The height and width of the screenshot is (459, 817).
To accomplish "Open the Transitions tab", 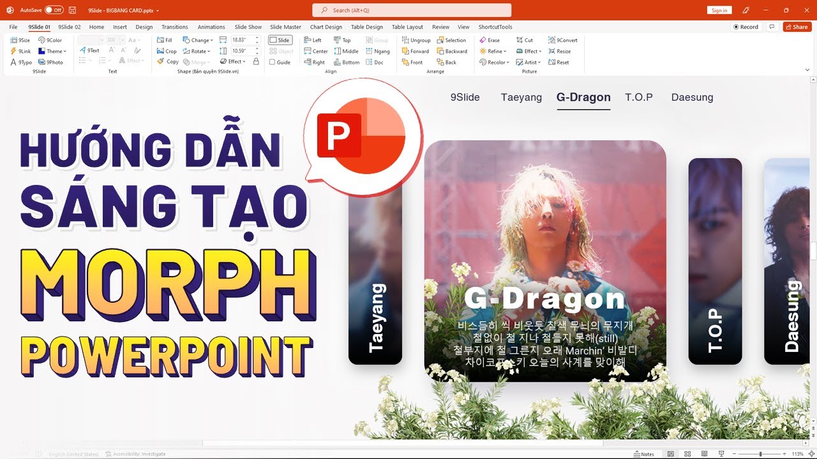I will tap(175, 27).
